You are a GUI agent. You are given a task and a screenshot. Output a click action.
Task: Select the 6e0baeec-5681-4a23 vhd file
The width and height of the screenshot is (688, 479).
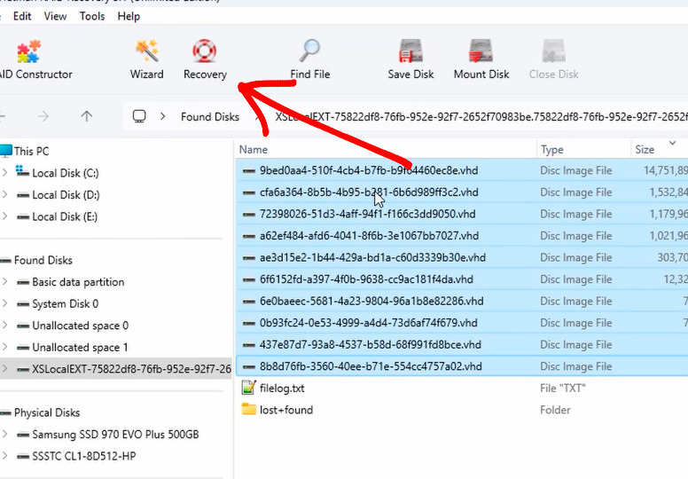point(371,302)
